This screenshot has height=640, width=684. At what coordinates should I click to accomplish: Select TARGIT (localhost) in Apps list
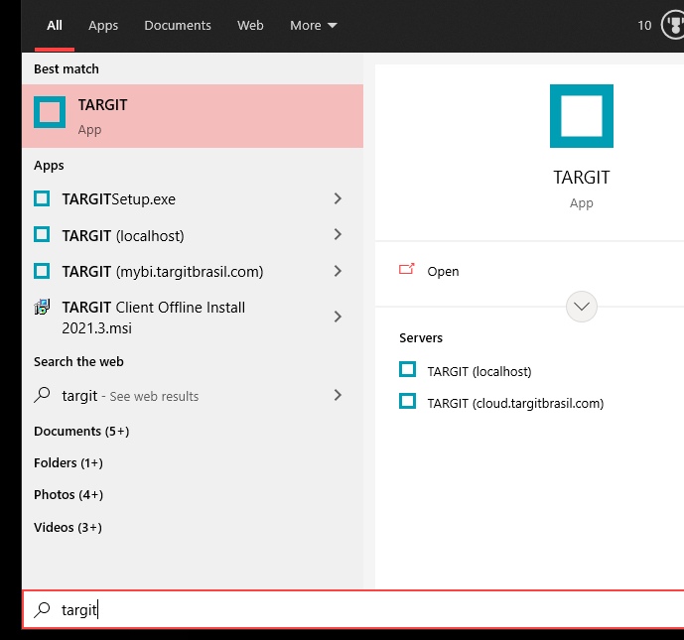coord(123,235)
